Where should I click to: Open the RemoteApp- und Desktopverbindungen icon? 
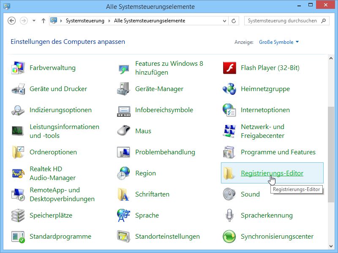point(18,194)
